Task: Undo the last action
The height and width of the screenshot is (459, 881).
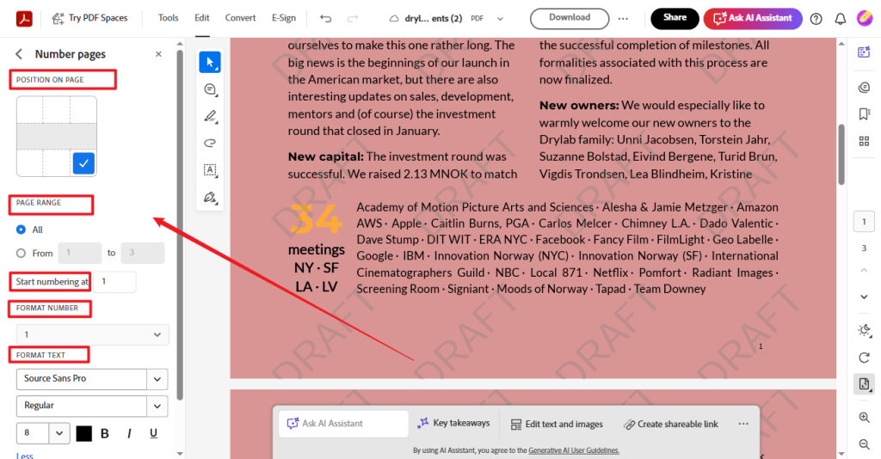Action: [x=325, y=19]
